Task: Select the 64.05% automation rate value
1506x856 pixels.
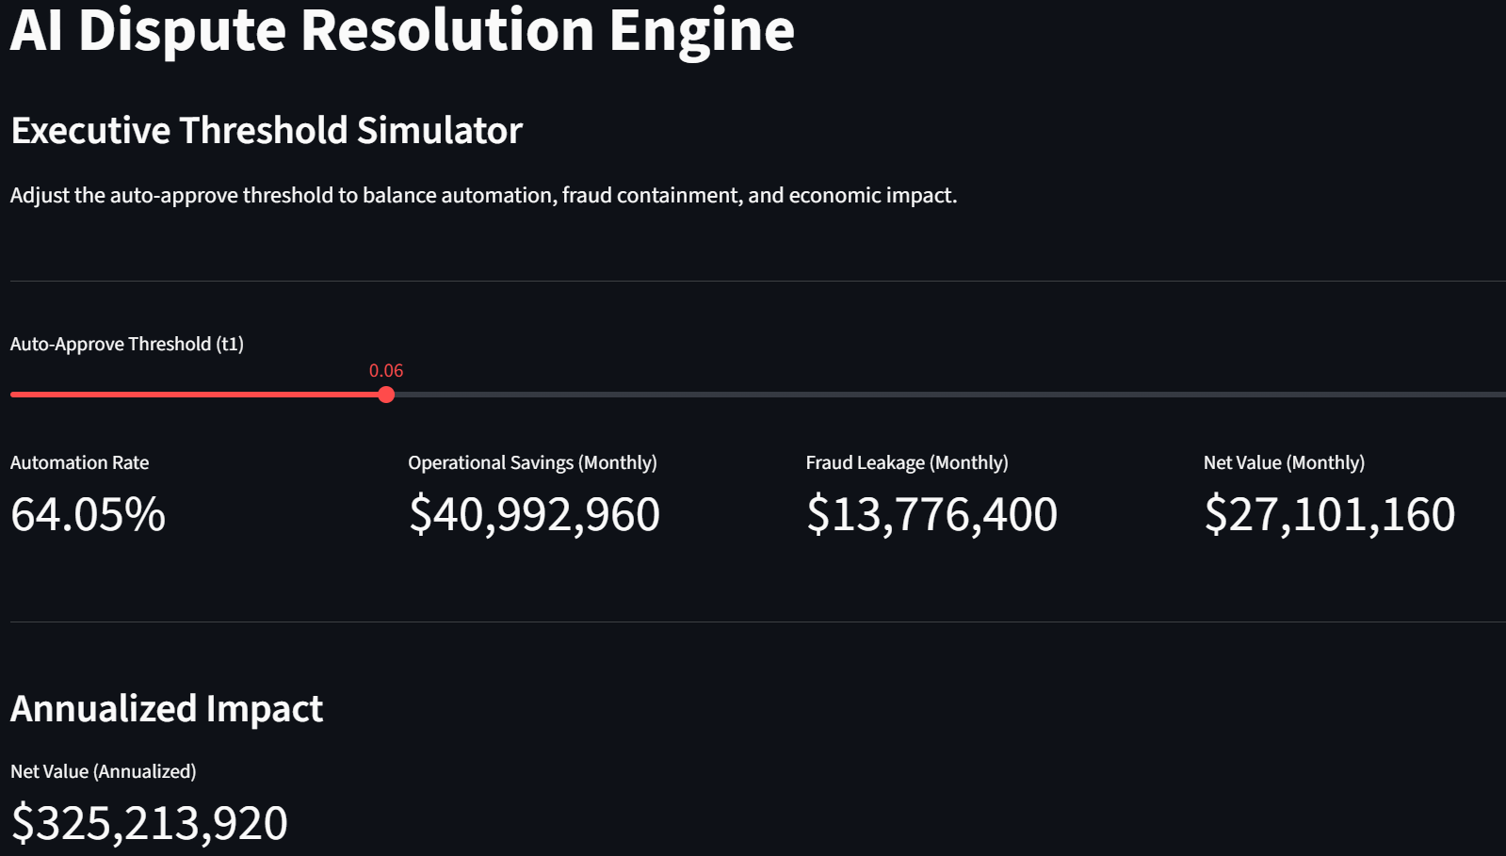Action: coord(89,514)
